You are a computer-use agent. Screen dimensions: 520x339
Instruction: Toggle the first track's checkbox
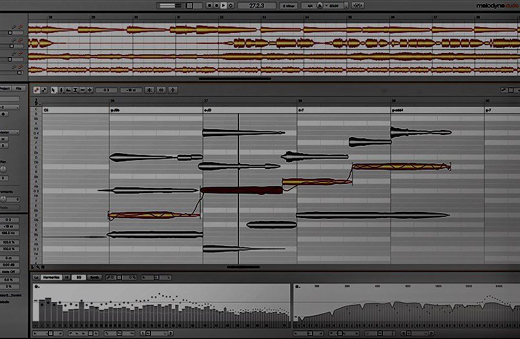pyautogui.click(x=9, y=32)
